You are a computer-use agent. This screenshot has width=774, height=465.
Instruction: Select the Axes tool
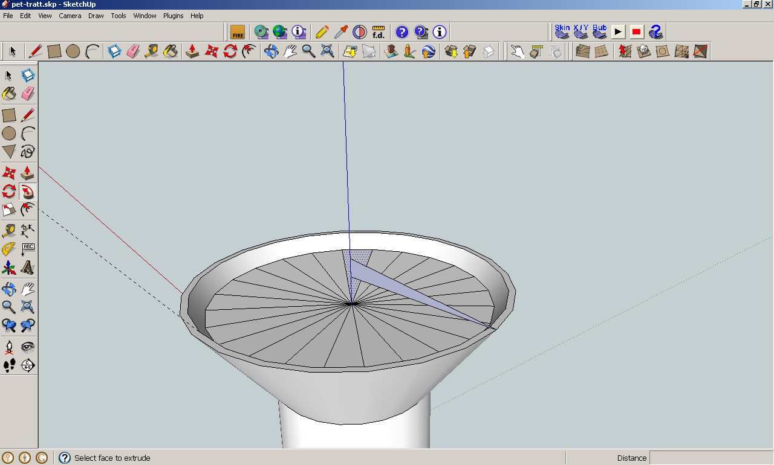click(8, 267)
